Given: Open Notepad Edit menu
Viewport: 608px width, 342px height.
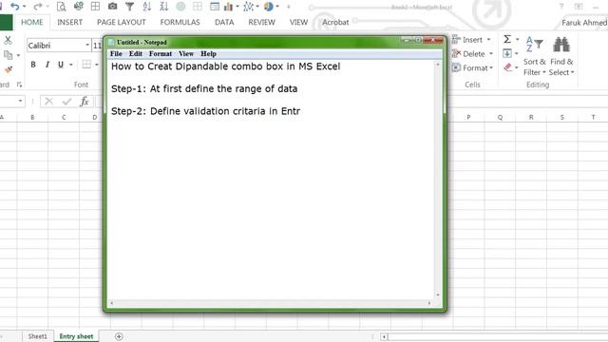Looking at the screenshot, I should [x=136, y=54].
